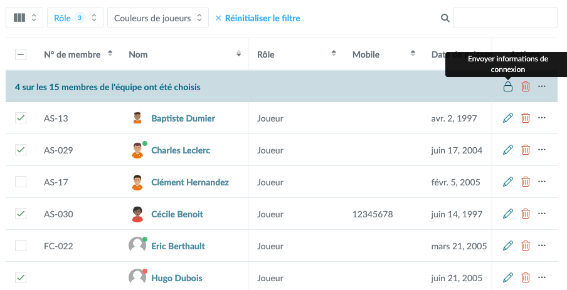
Task: Open more options for Baptiste Dumier
Action: tap(541, 118)
